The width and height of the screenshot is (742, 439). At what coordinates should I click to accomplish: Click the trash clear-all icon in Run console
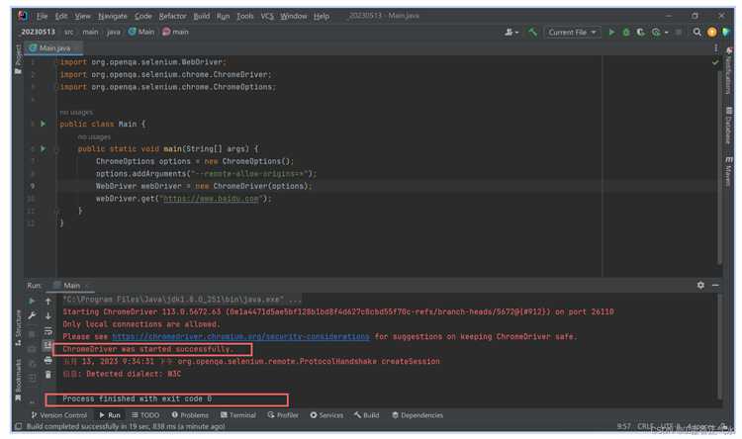coord(47,375)
